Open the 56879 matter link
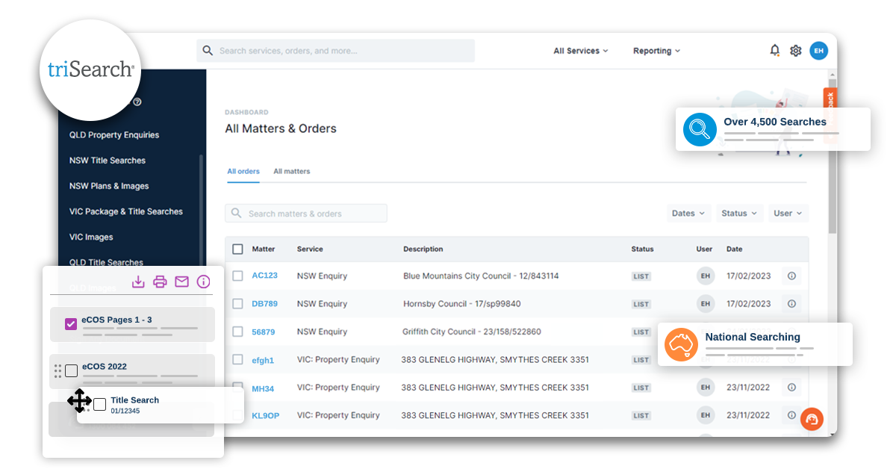The image size is (896, 469). click(x=263, y=332)
